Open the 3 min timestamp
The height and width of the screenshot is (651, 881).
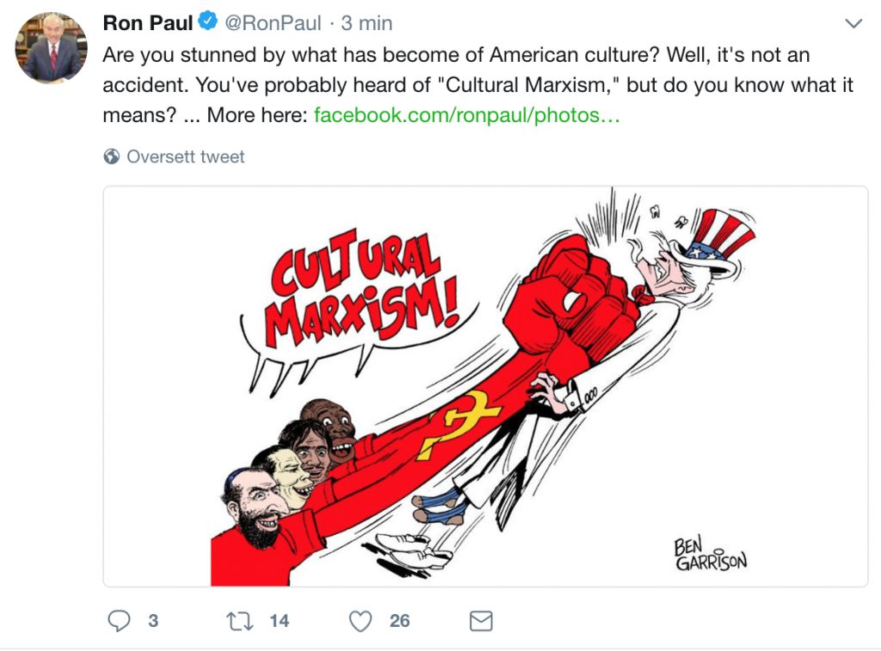tap(367, 23)
